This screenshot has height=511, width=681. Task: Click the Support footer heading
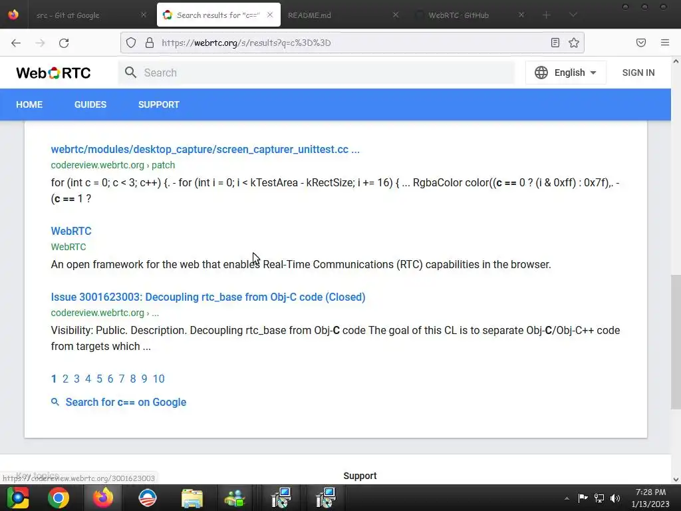(x=360, y=476)
